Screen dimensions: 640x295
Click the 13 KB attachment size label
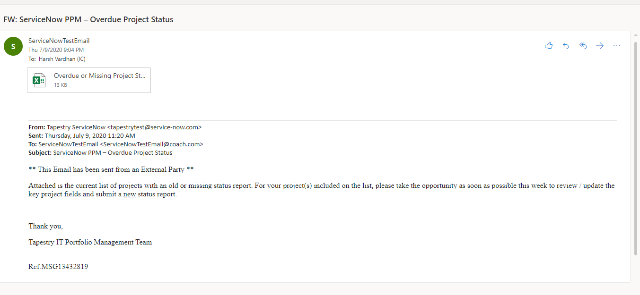[60, 85]
